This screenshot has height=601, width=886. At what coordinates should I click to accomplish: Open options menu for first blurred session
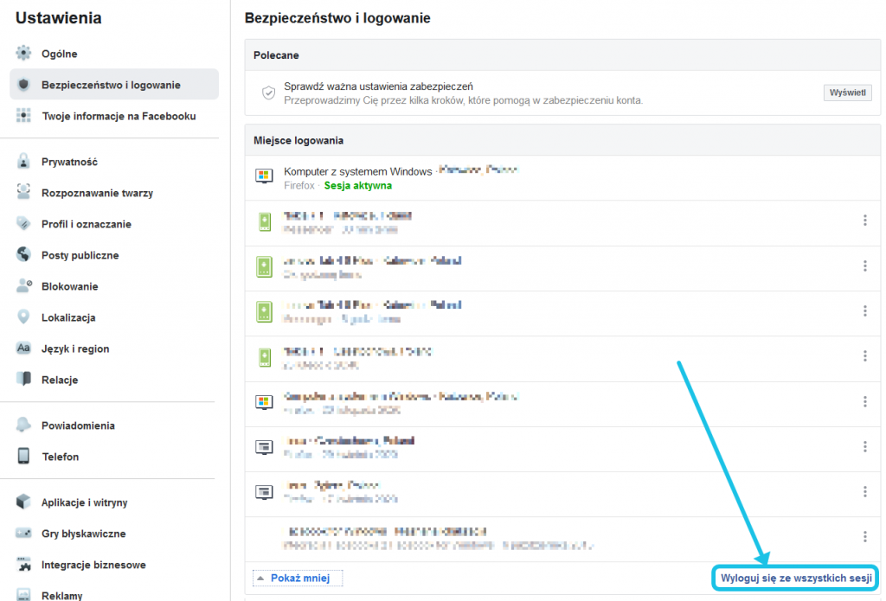(x=864, y=221)
